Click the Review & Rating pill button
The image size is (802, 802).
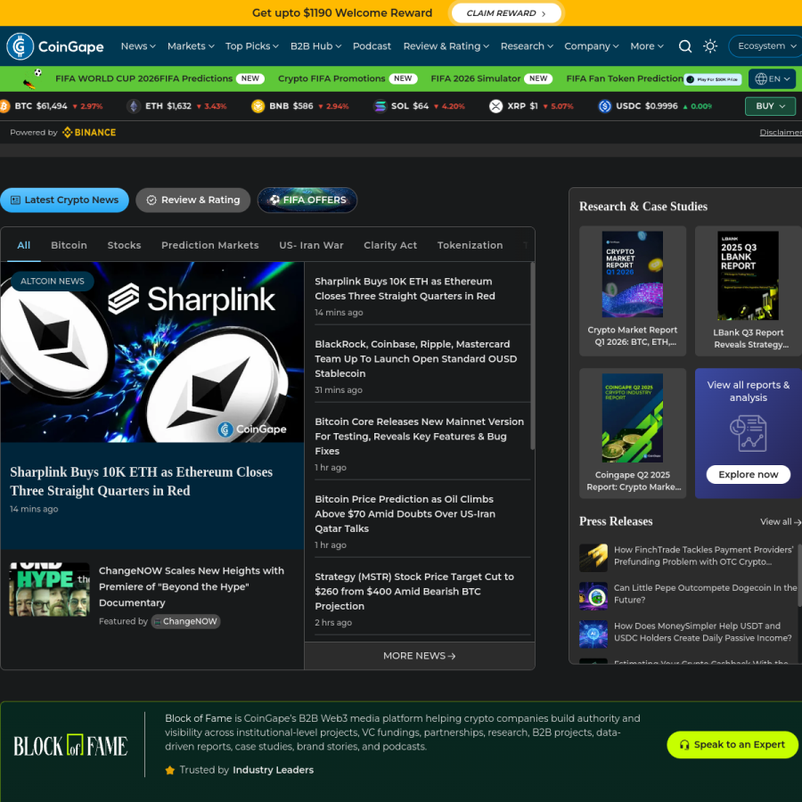coord(192,200)
